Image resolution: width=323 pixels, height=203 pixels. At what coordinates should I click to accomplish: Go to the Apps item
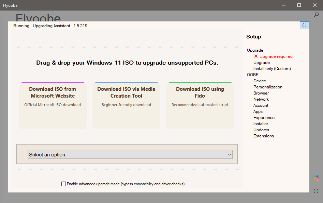(258, 112)
